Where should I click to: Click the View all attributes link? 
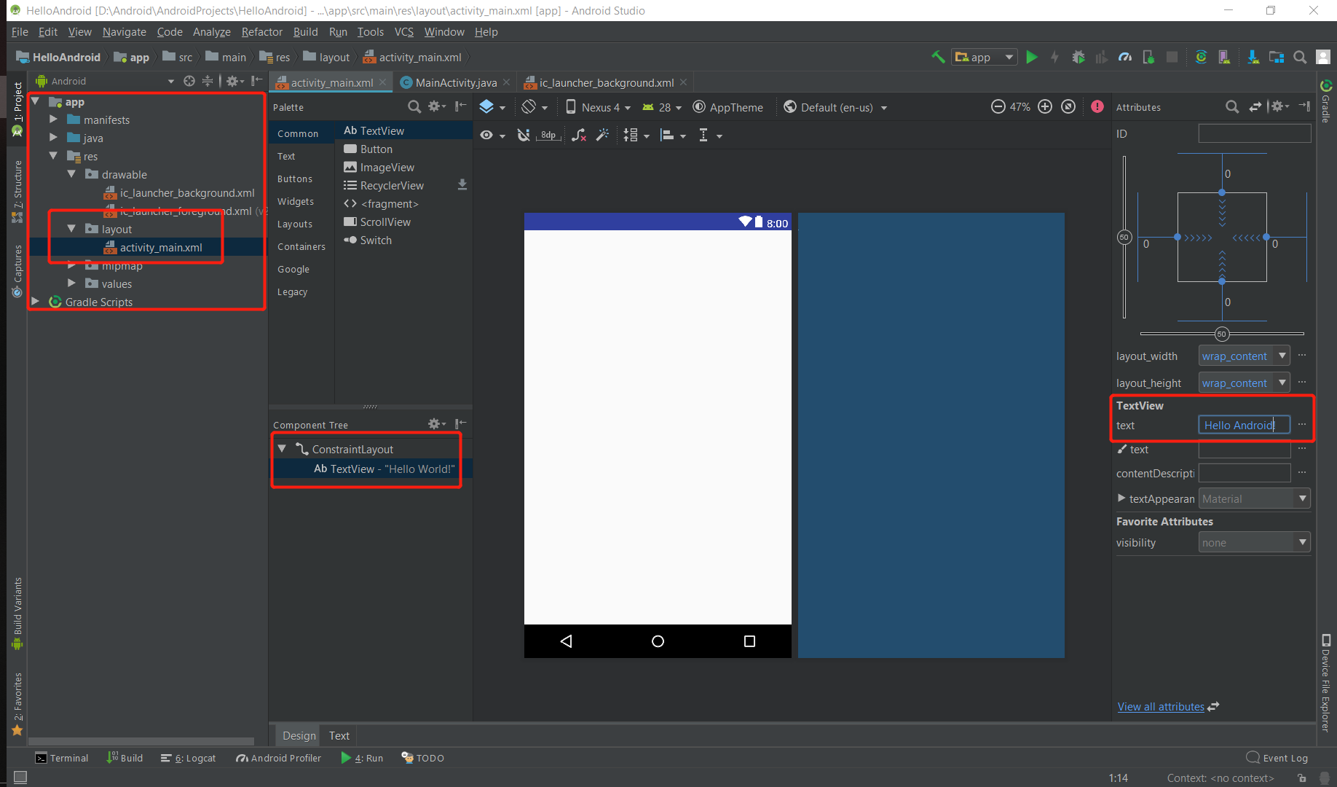[x=1161, y=706]
